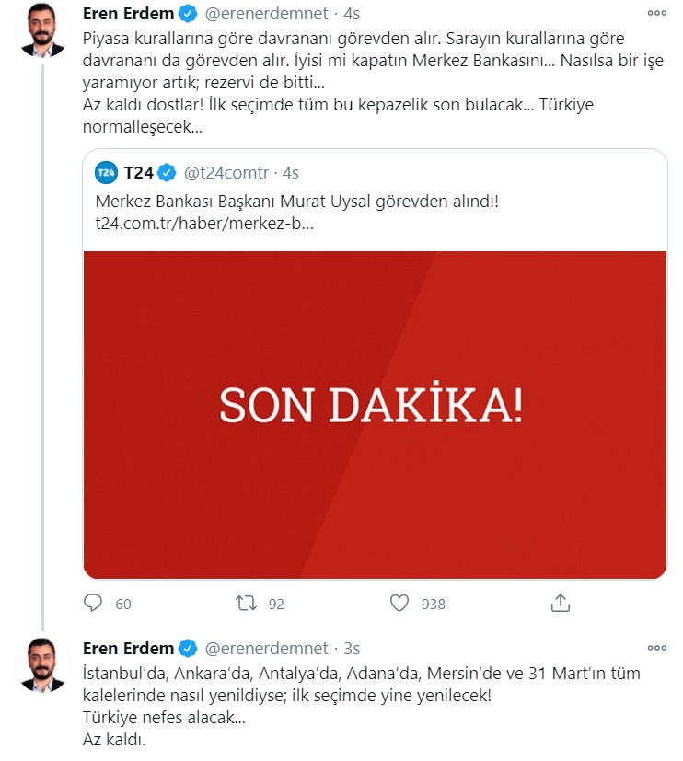Open more options on the top tweet
Image resolution: width=683 pixels, height=761 pixels.
tap(656, 13)
